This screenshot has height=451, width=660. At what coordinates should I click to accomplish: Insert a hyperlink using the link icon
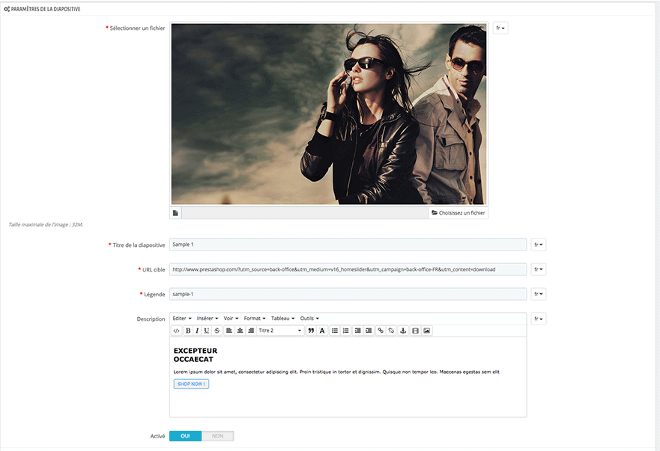381,331
